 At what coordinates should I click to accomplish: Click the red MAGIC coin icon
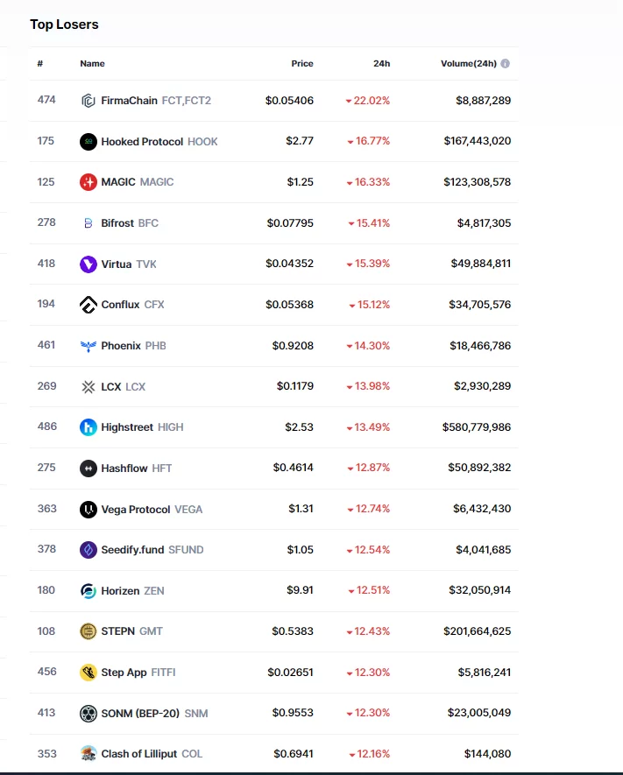pyautogui.click(x=88, y=182)
